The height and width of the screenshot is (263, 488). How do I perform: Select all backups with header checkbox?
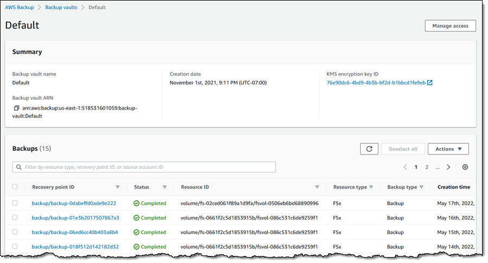[15, 187]
